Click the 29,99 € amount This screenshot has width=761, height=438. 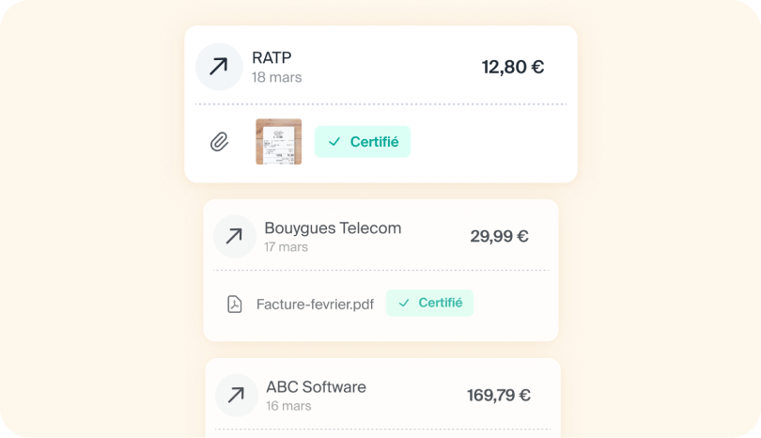[x=499, y=236]
